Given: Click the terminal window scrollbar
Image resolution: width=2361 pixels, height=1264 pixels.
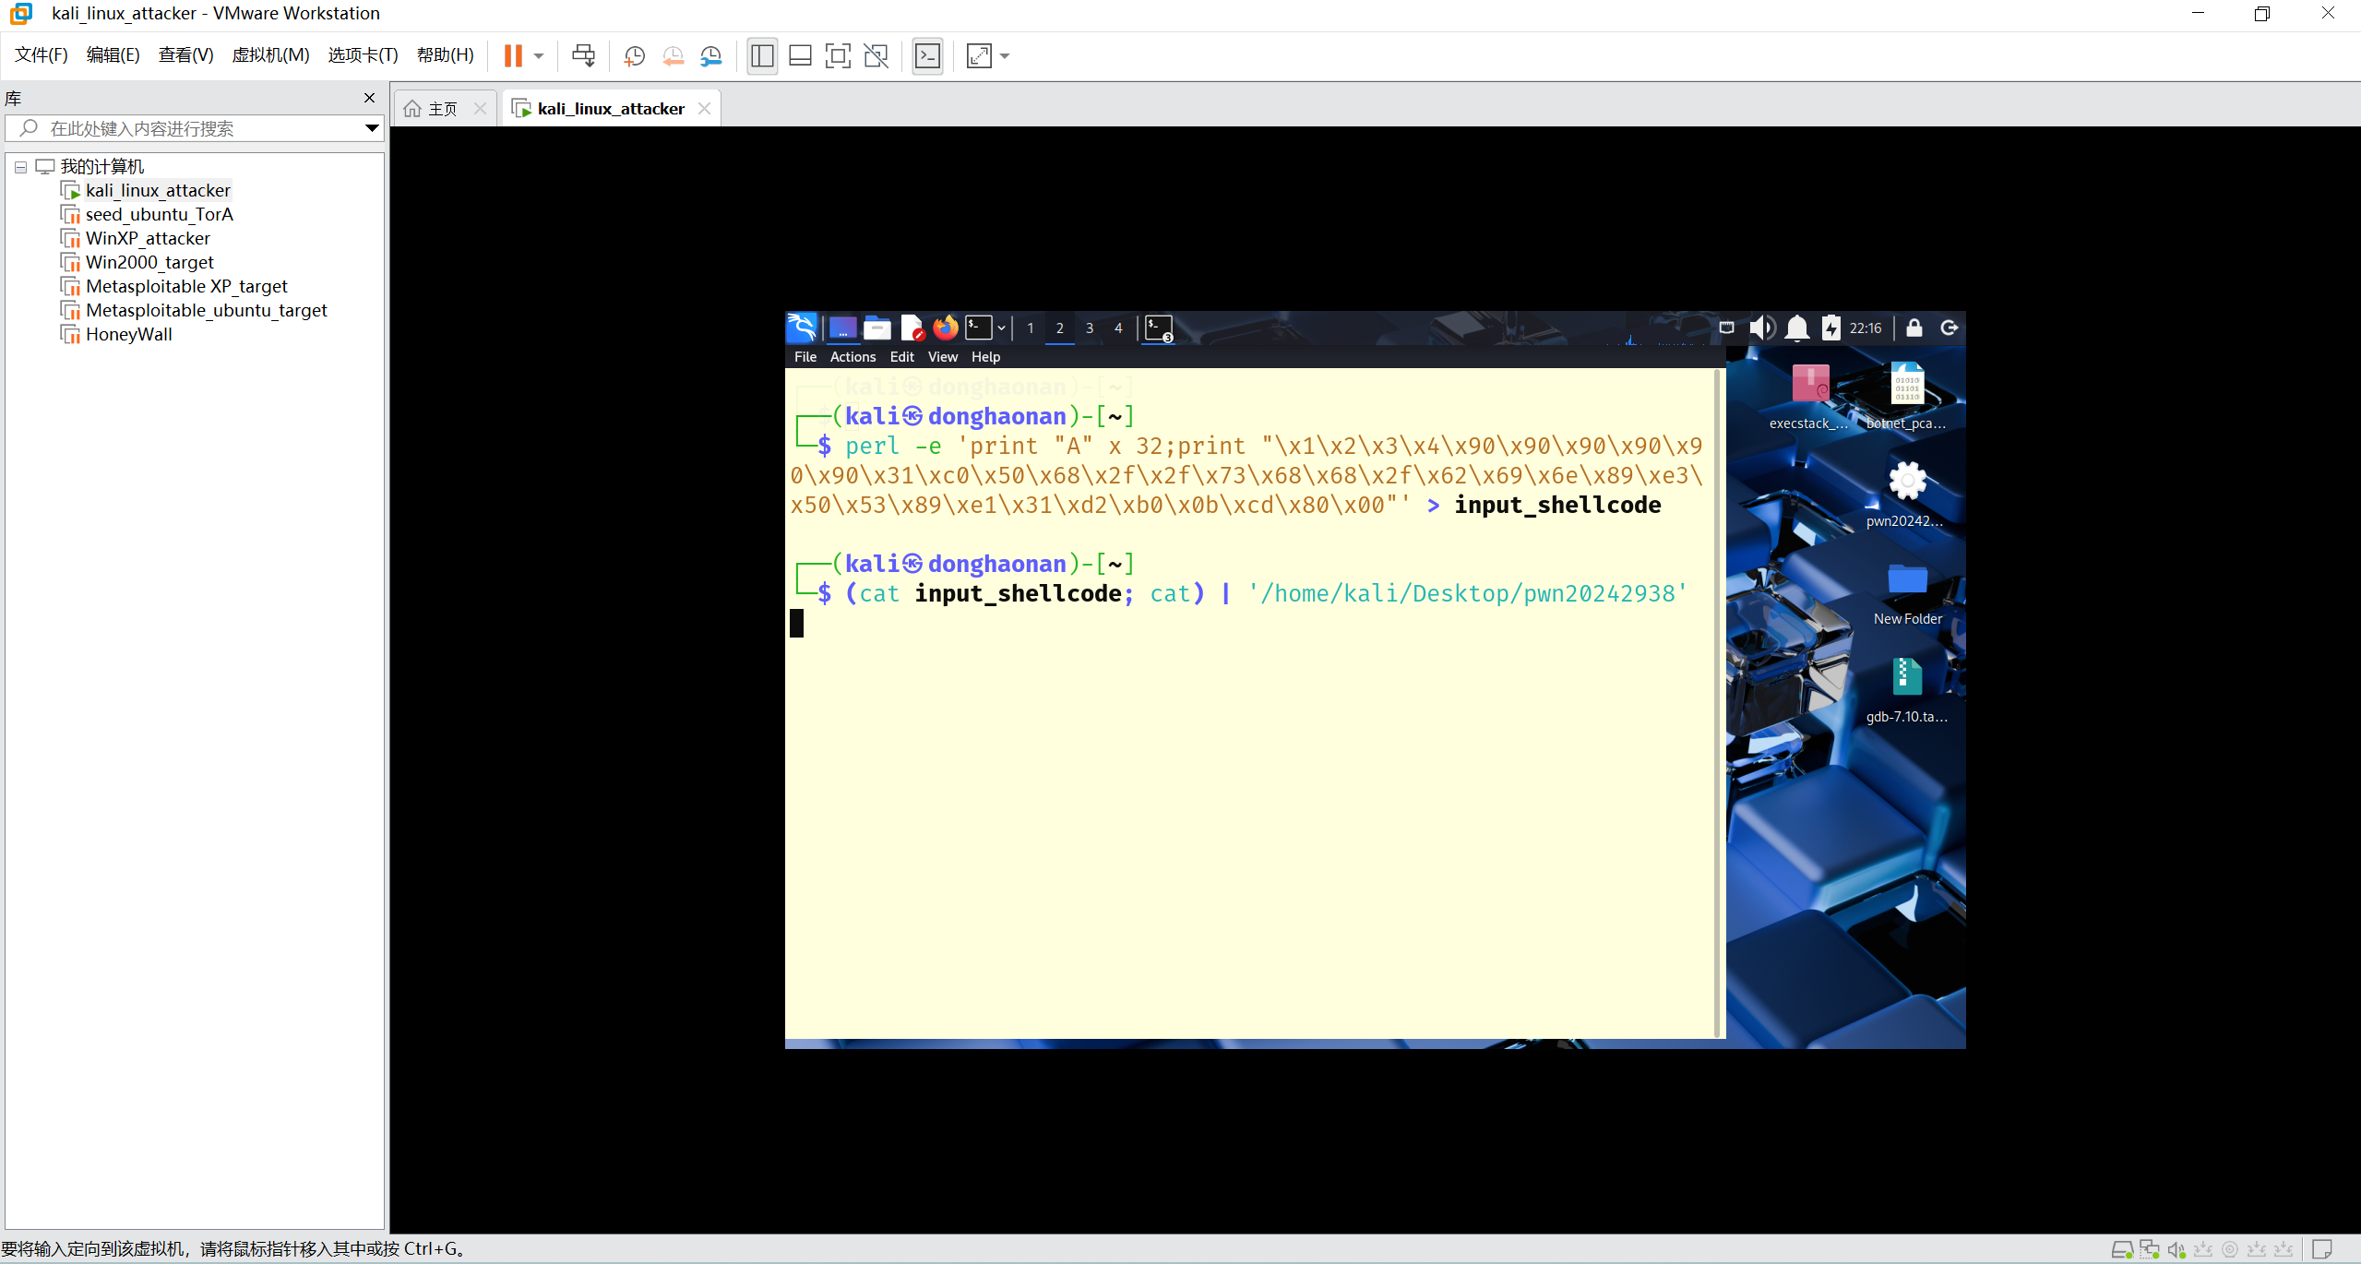Looking at the screenshot, I should [1718, 701].
